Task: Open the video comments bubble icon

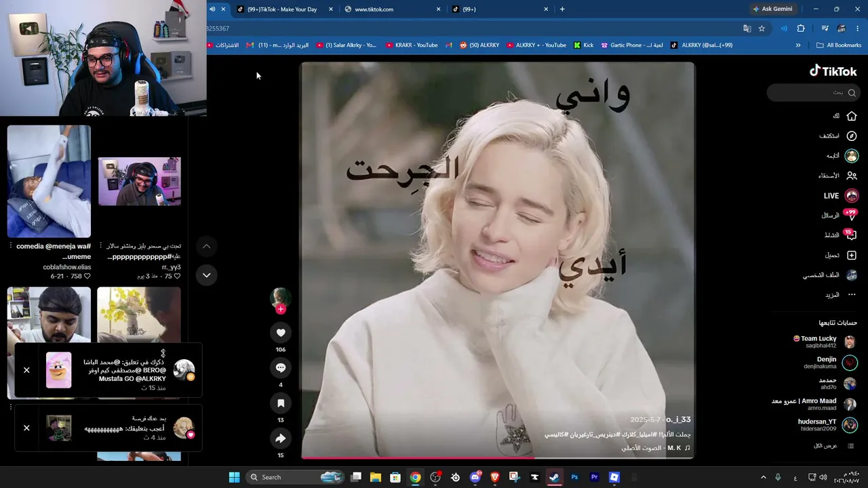Action: [x=281, y=367]
